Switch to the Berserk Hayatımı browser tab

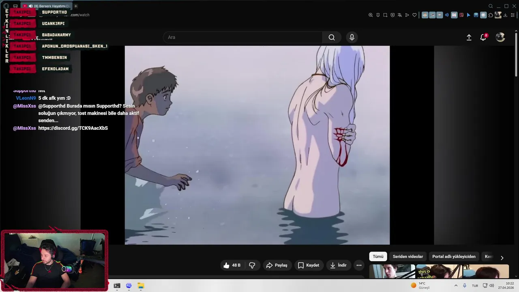[46, 6]
